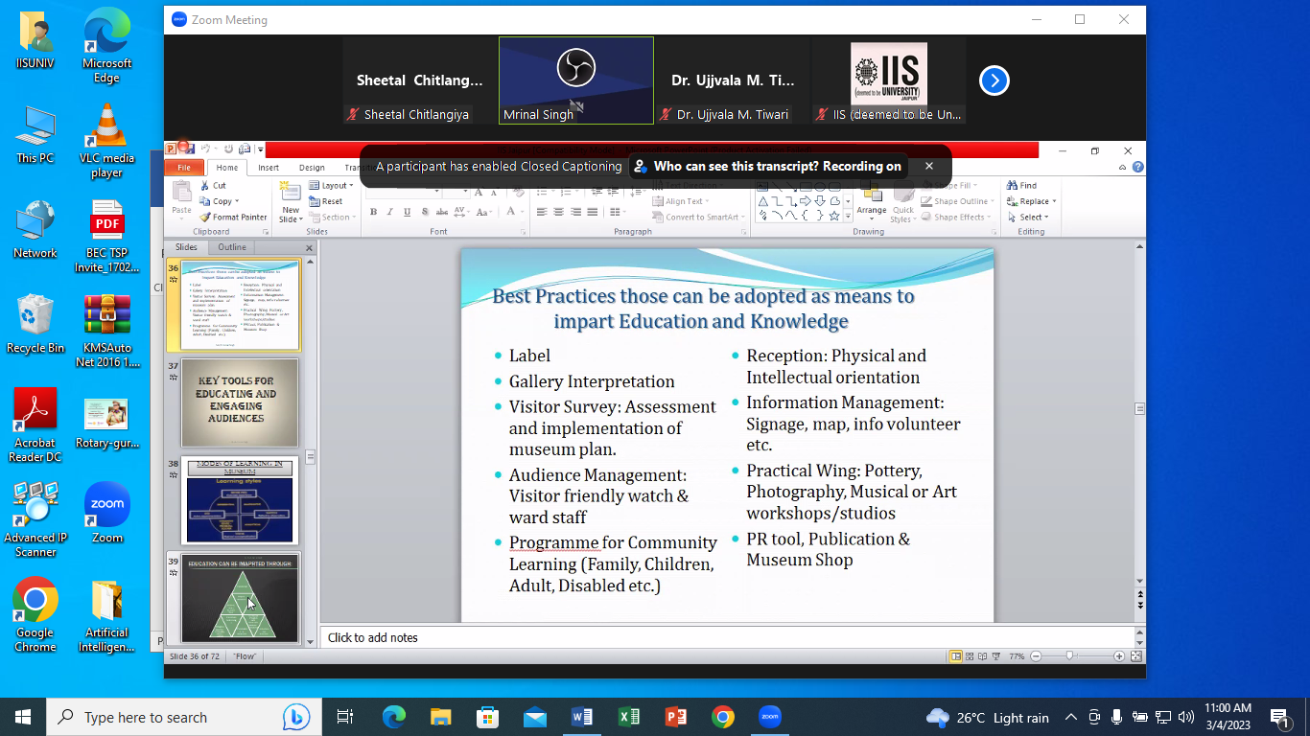The width and height of the screenshot is (1310, 736).
Task: Open the File backstage button
Action: point(184,168)
